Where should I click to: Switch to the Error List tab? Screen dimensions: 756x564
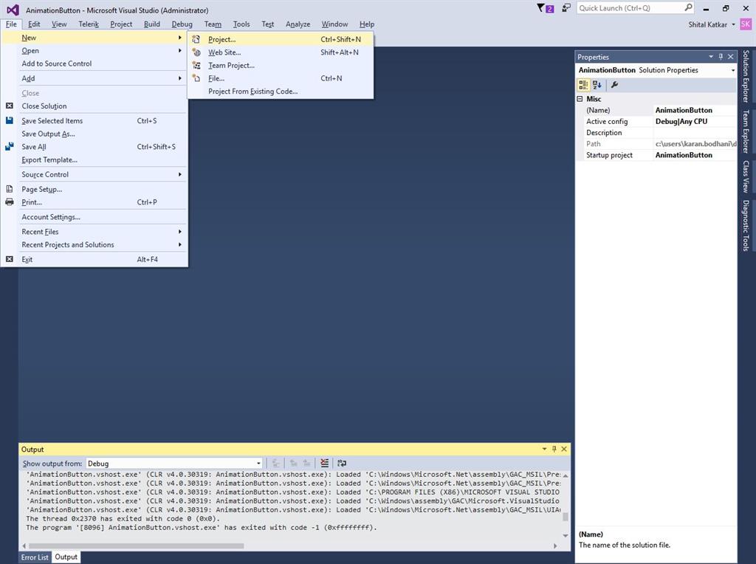pyautogui.click(x=35, y=557)
